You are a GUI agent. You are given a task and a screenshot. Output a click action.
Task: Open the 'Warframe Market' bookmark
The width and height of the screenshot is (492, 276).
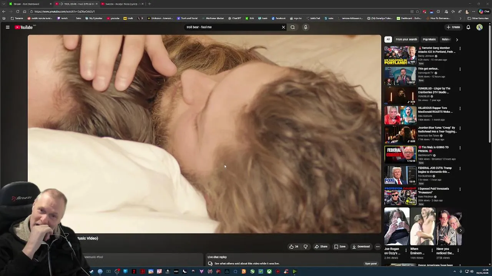213,18
